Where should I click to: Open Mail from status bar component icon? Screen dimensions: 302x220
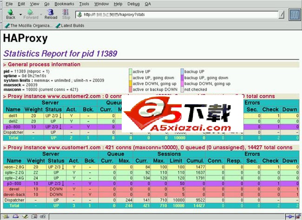point(15,217)
